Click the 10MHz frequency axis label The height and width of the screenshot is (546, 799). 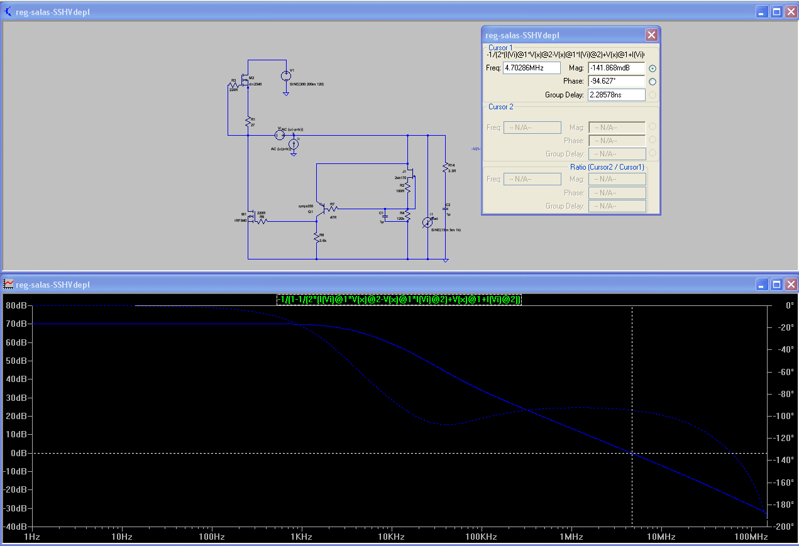tap(661, 537)
